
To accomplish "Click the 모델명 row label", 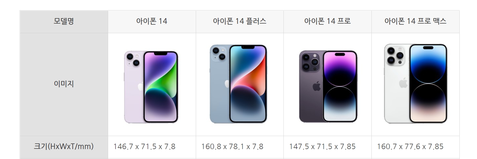I will (64, 22).
